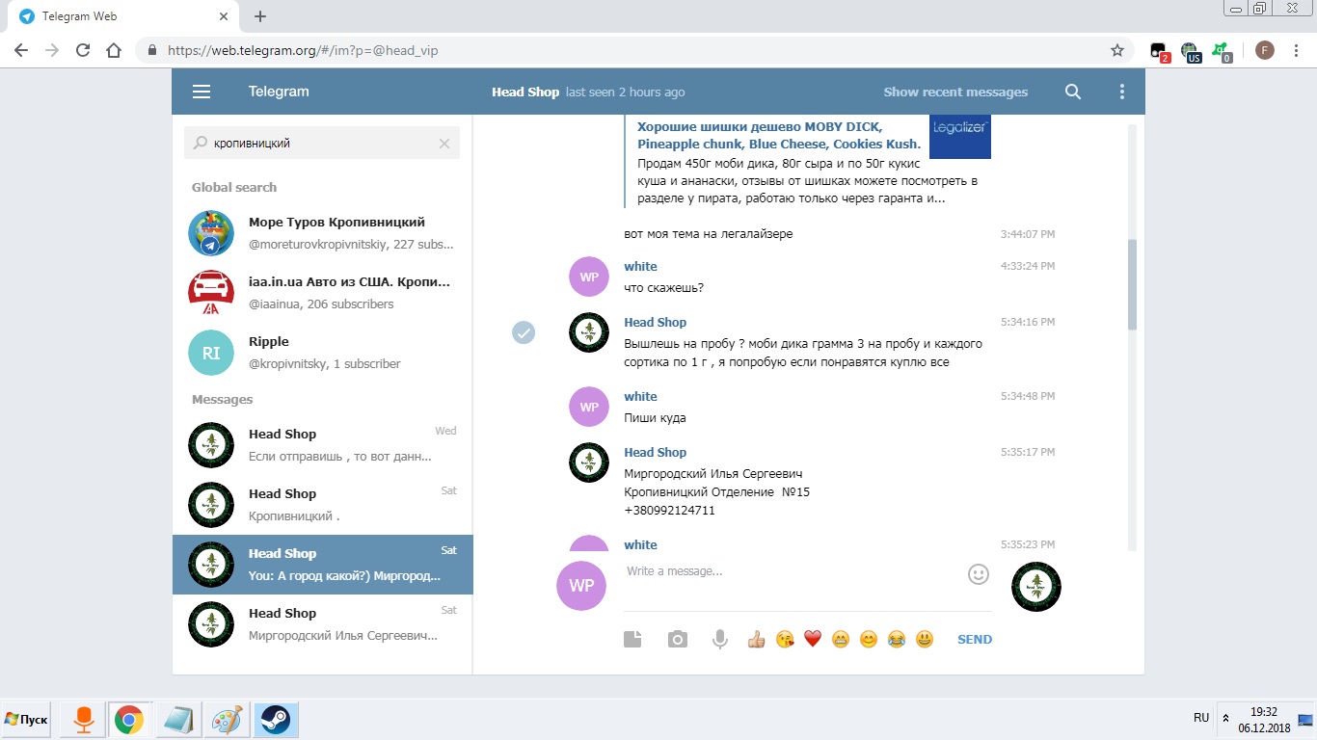Open a new Chrome tab
The height and width of the screenshot is (740, 1317).
pos(260,16)
